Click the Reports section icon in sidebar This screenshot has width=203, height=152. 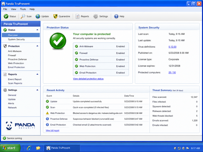(x=5, y=74)
